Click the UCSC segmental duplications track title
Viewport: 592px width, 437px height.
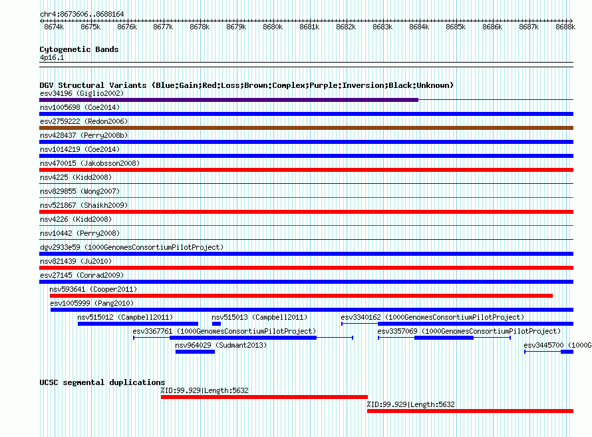tap(102, 382)
